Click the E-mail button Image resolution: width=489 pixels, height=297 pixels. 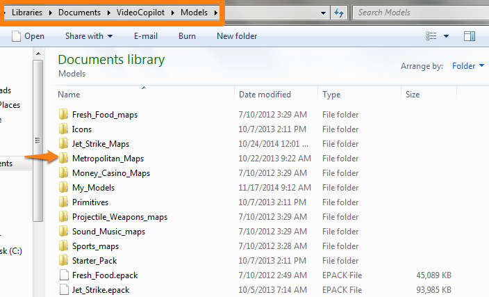[x=147, y=36]
